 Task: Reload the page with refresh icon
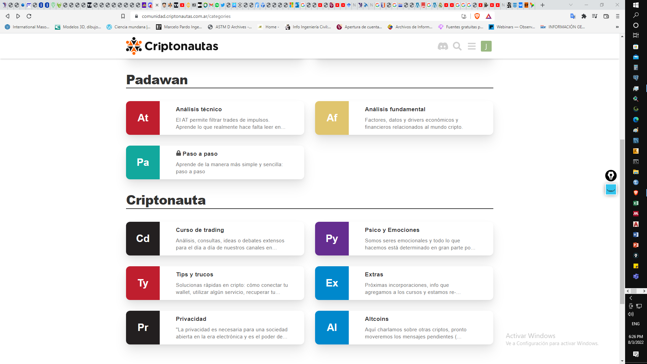pos(29,16)
